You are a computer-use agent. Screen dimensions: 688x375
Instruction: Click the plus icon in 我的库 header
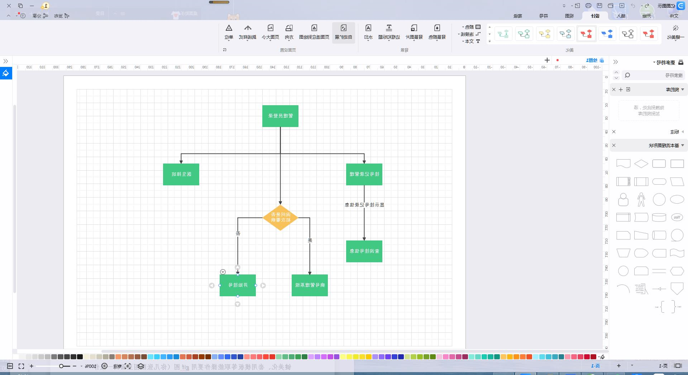(x=621, y=89)
